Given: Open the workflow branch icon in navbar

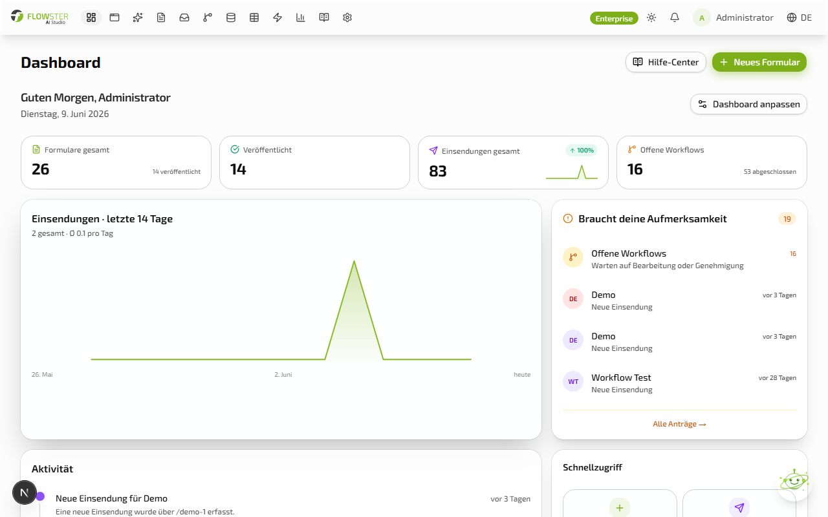Looking at the screenshot, I should (208, 17).
